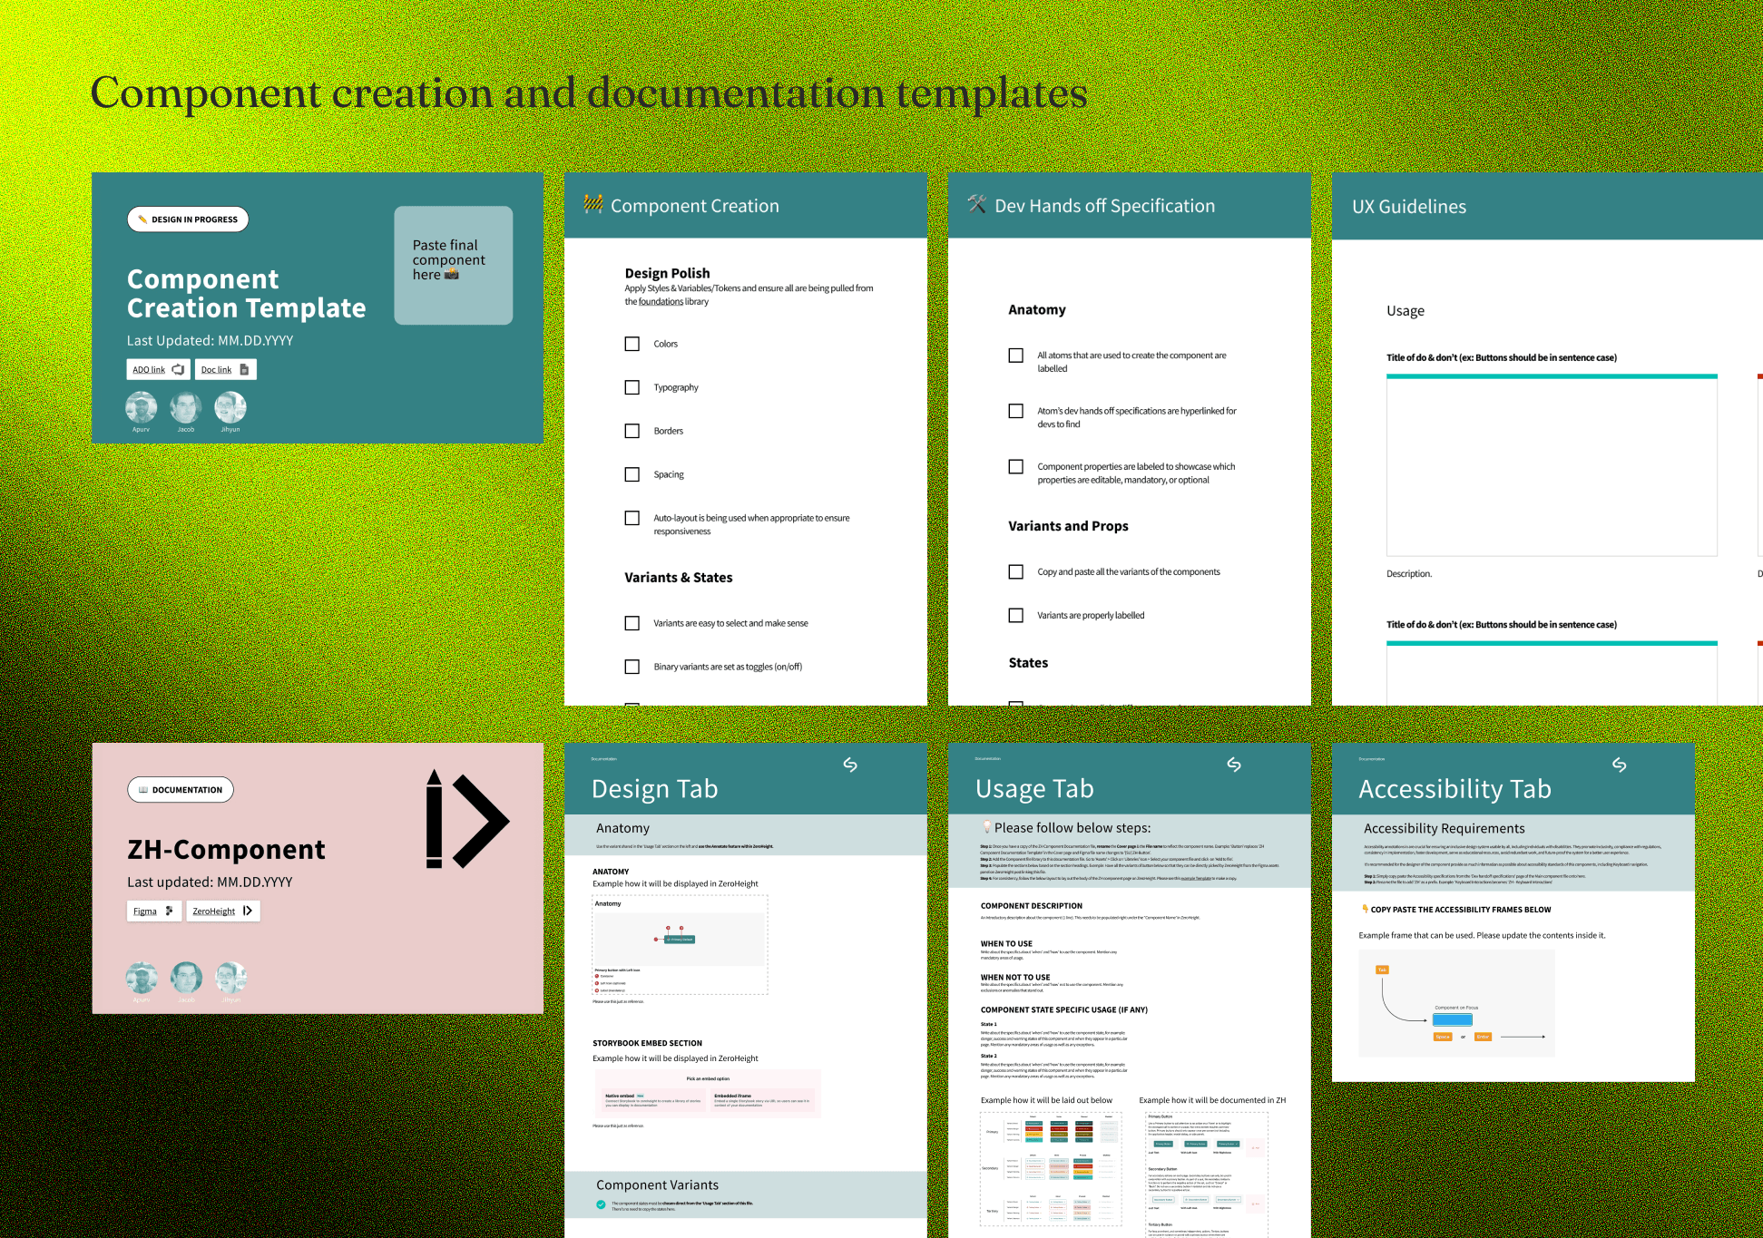Check the Colors checkbox
Image resolution: width=1763 pixels, height=1238 pixels.
coord(632,344)
